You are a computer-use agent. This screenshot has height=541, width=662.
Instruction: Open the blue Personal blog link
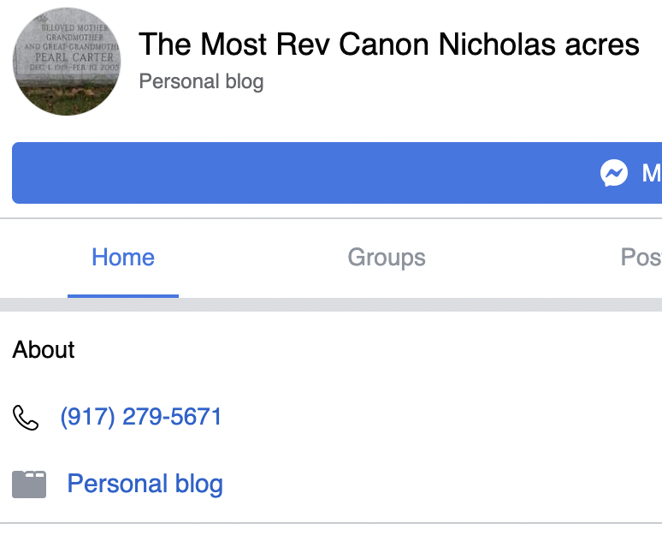[145, 485]
